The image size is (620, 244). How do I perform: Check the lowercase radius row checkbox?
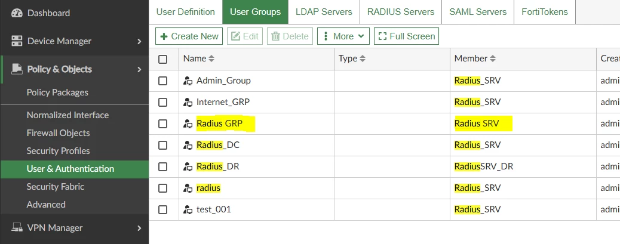(x=162, y=189)
